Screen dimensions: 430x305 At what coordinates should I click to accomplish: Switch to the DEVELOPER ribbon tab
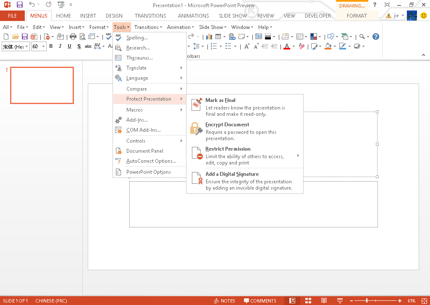(318, 16)
